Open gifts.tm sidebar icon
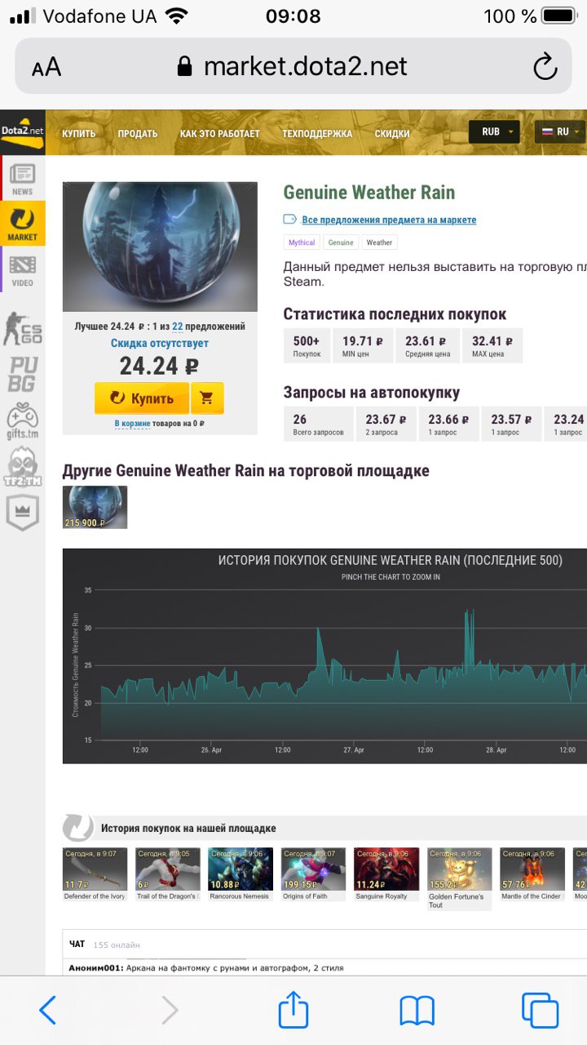This screenshot has height=1045, width=587. [23, 421]
